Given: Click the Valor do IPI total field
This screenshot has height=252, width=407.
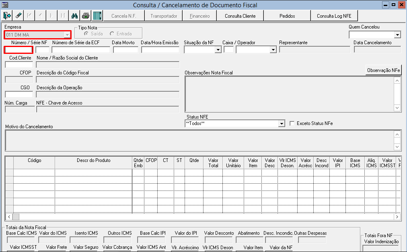Looking at the screenshot, I should 185,240.
